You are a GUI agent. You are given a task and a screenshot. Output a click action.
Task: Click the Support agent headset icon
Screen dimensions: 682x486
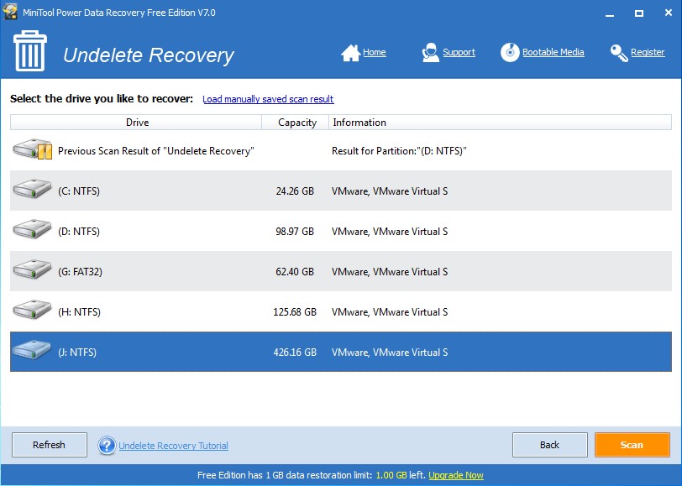pos(430,53)
